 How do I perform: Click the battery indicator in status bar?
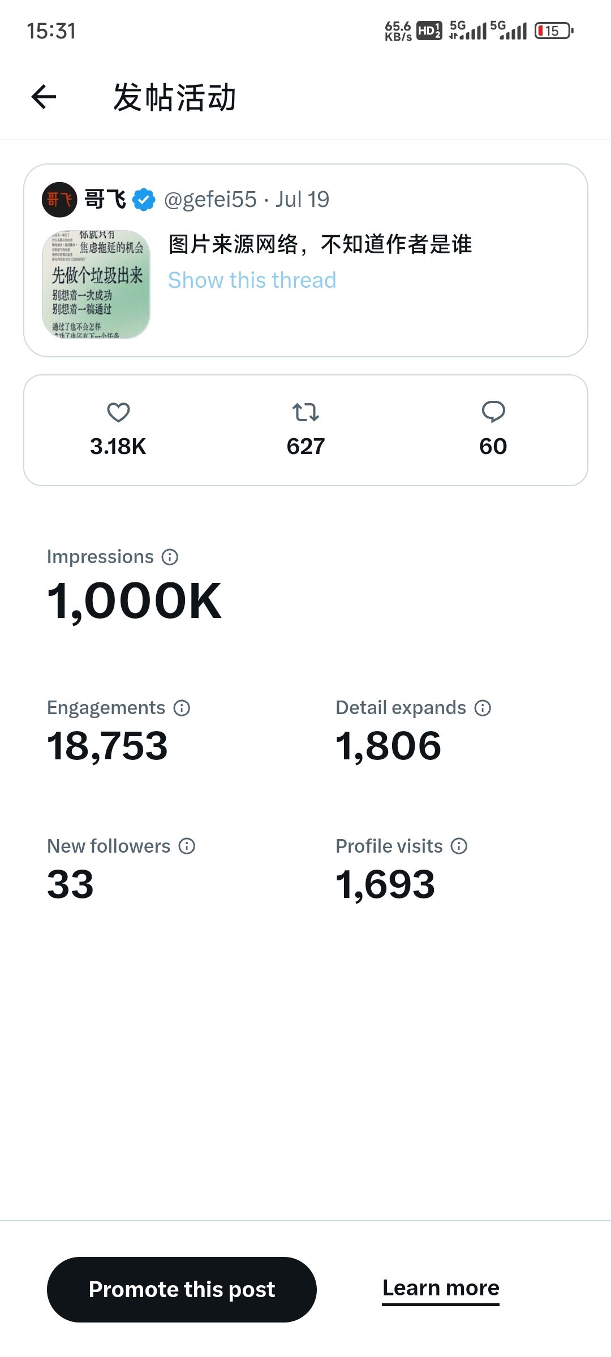(554, 31)
